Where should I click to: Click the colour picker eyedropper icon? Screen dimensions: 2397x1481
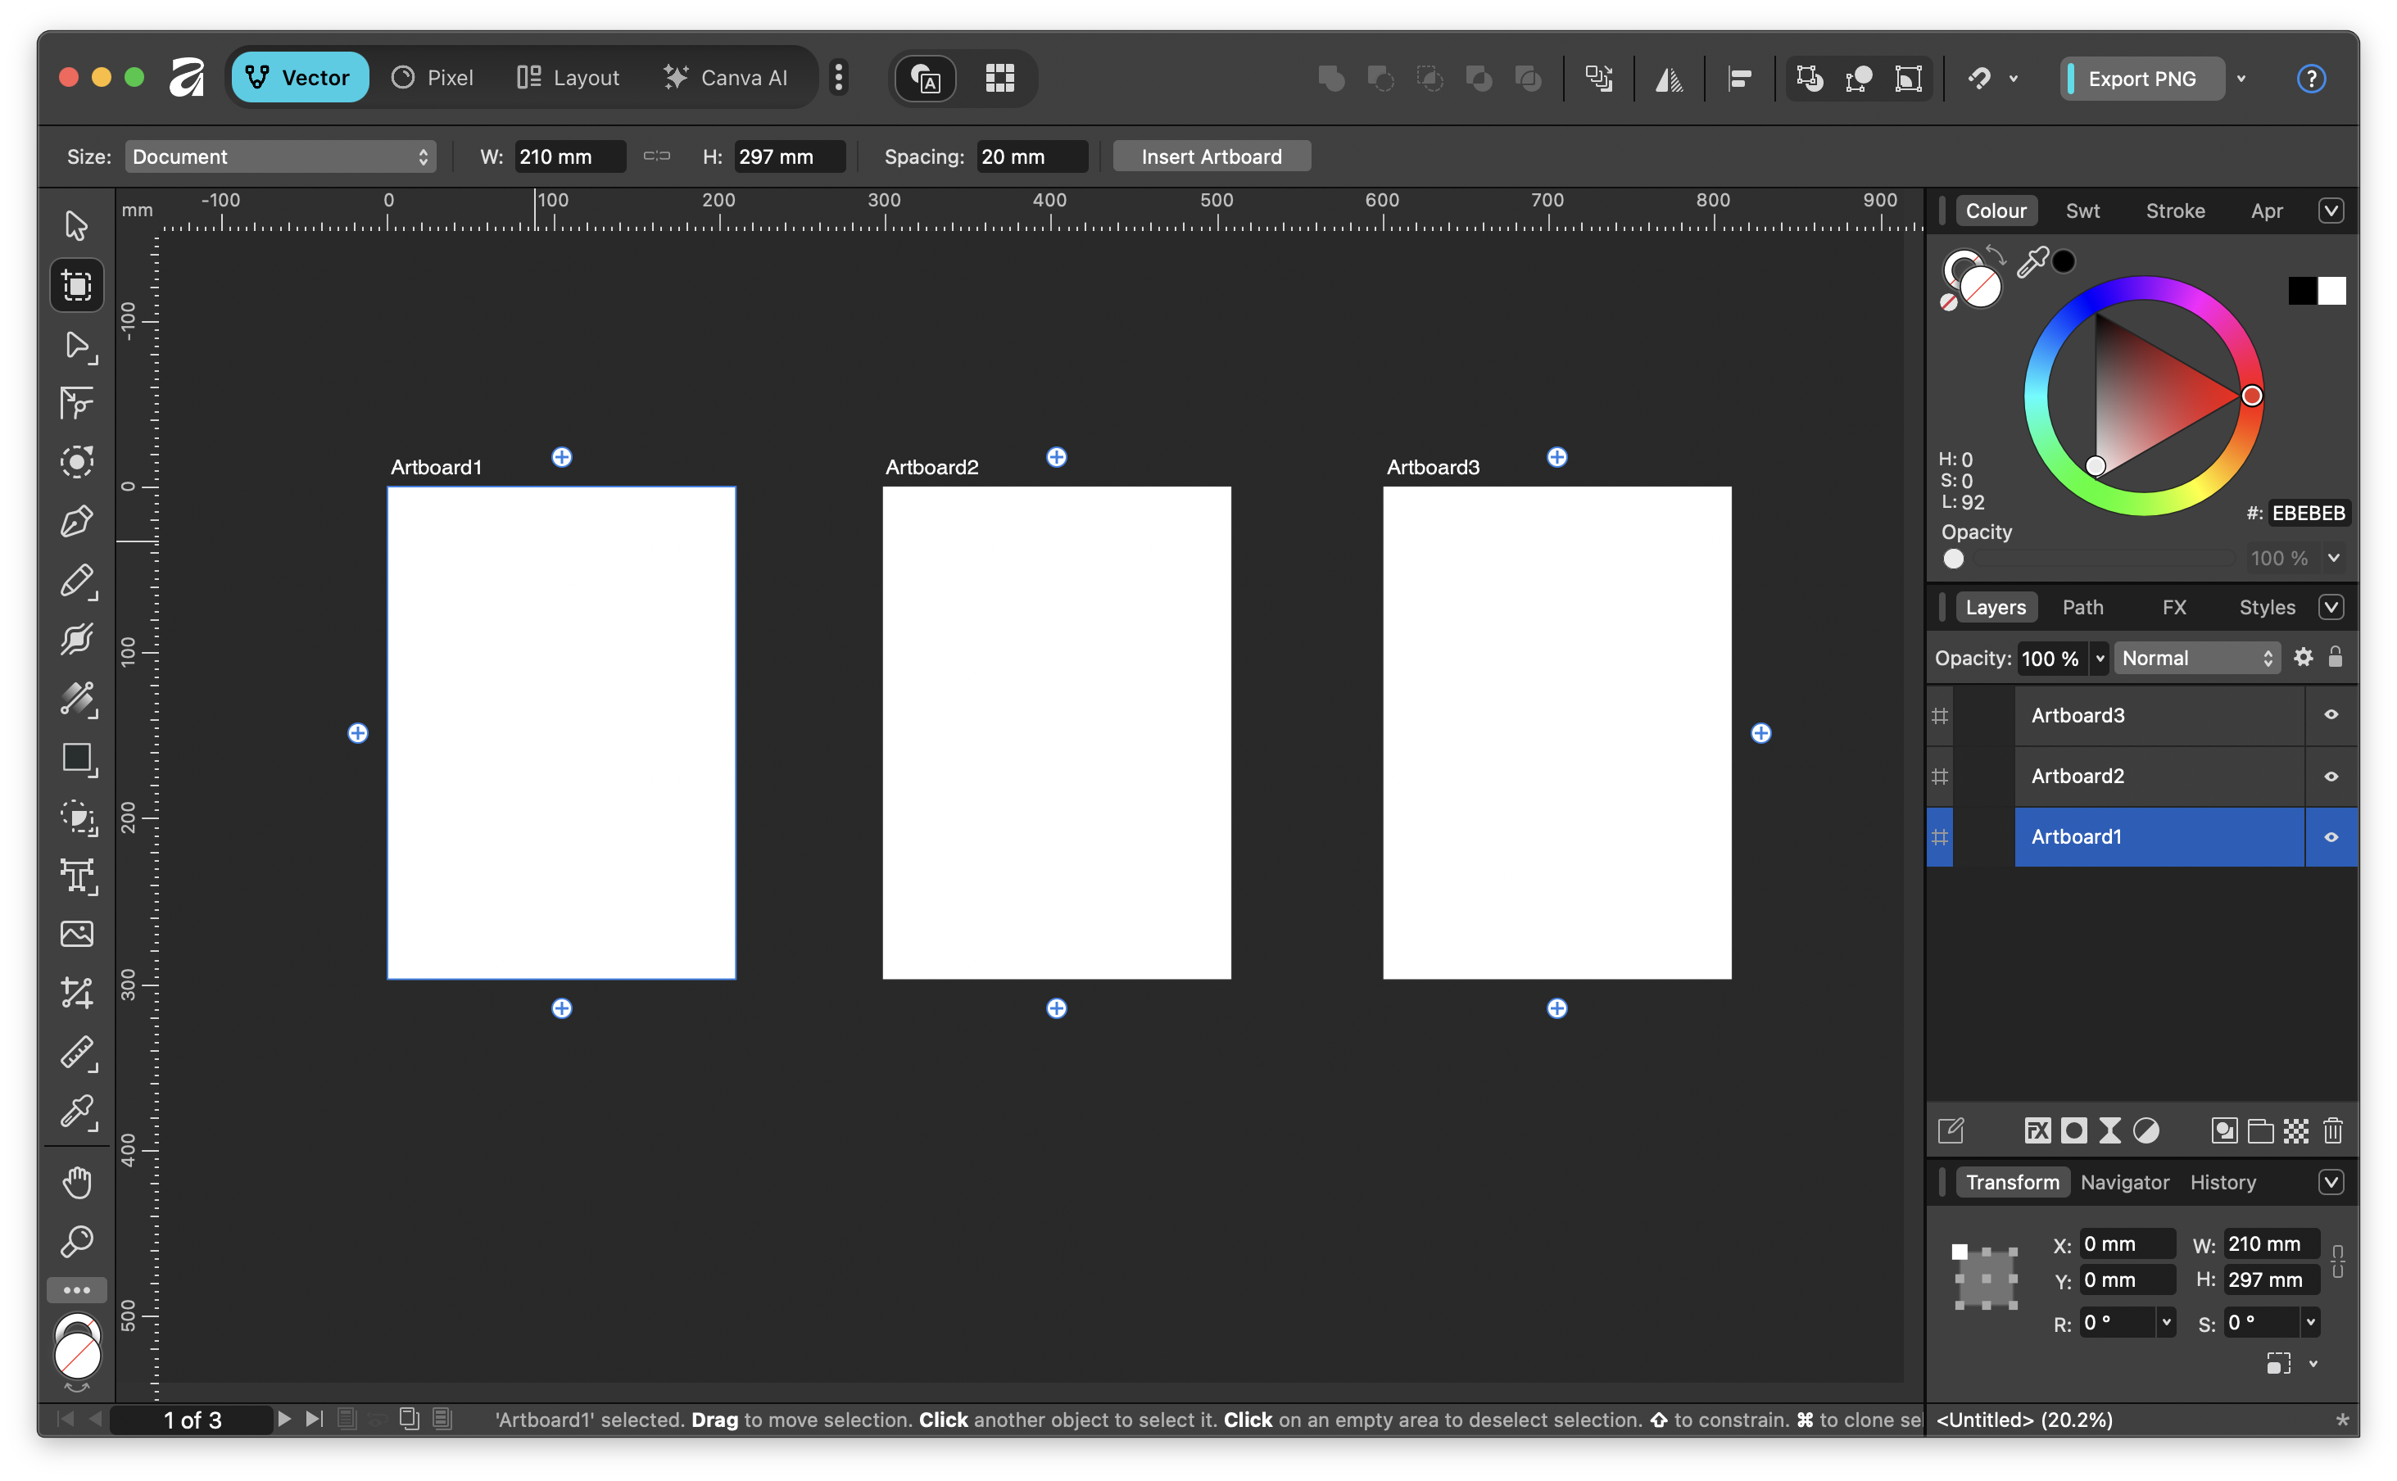click(2032, 261)
